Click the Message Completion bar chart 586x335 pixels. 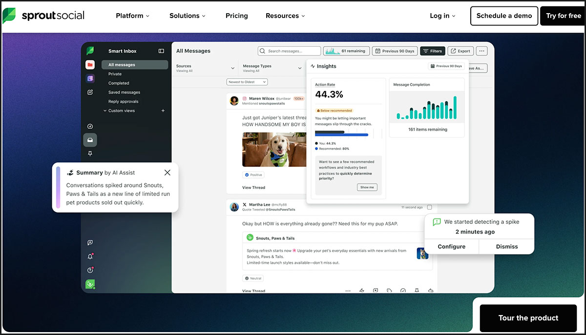coord(427,107)
